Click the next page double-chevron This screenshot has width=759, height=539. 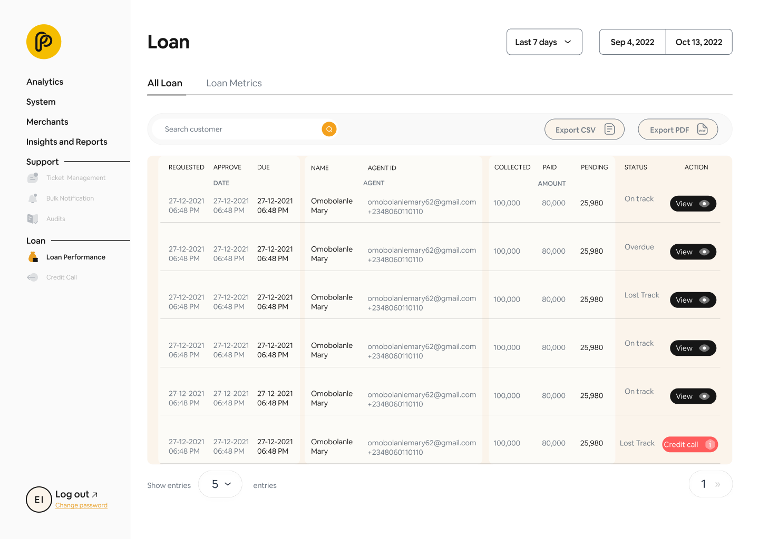tap(717, 484)
